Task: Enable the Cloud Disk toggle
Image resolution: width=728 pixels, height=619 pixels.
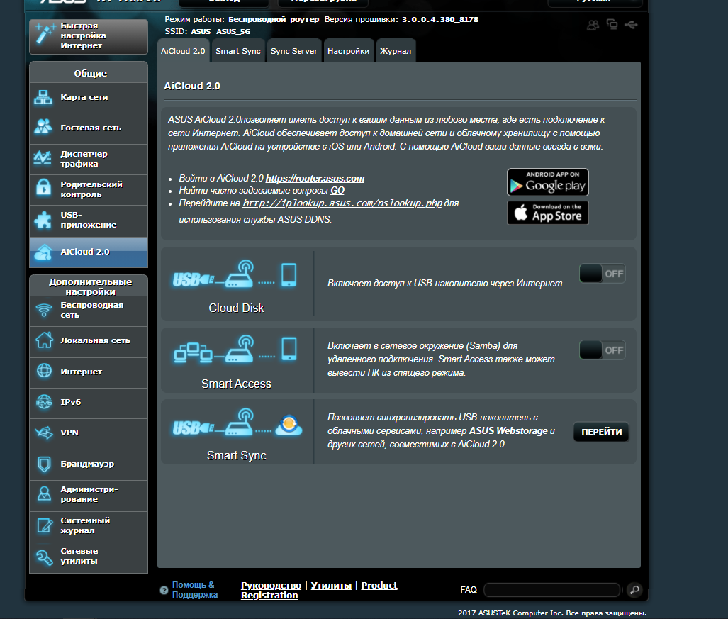Action: tap(602, 274)
